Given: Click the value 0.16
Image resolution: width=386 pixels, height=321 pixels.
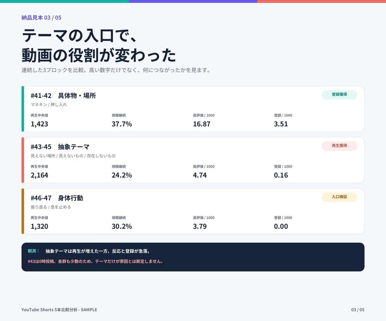Looking at the screenshot, I should [281, 175].
